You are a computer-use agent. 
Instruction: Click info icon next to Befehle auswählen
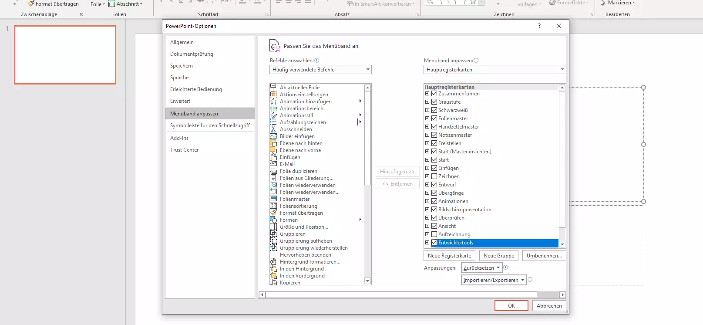point(317,61)
